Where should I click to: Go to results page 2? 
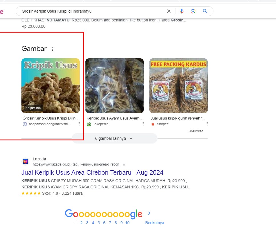[81, 223]
